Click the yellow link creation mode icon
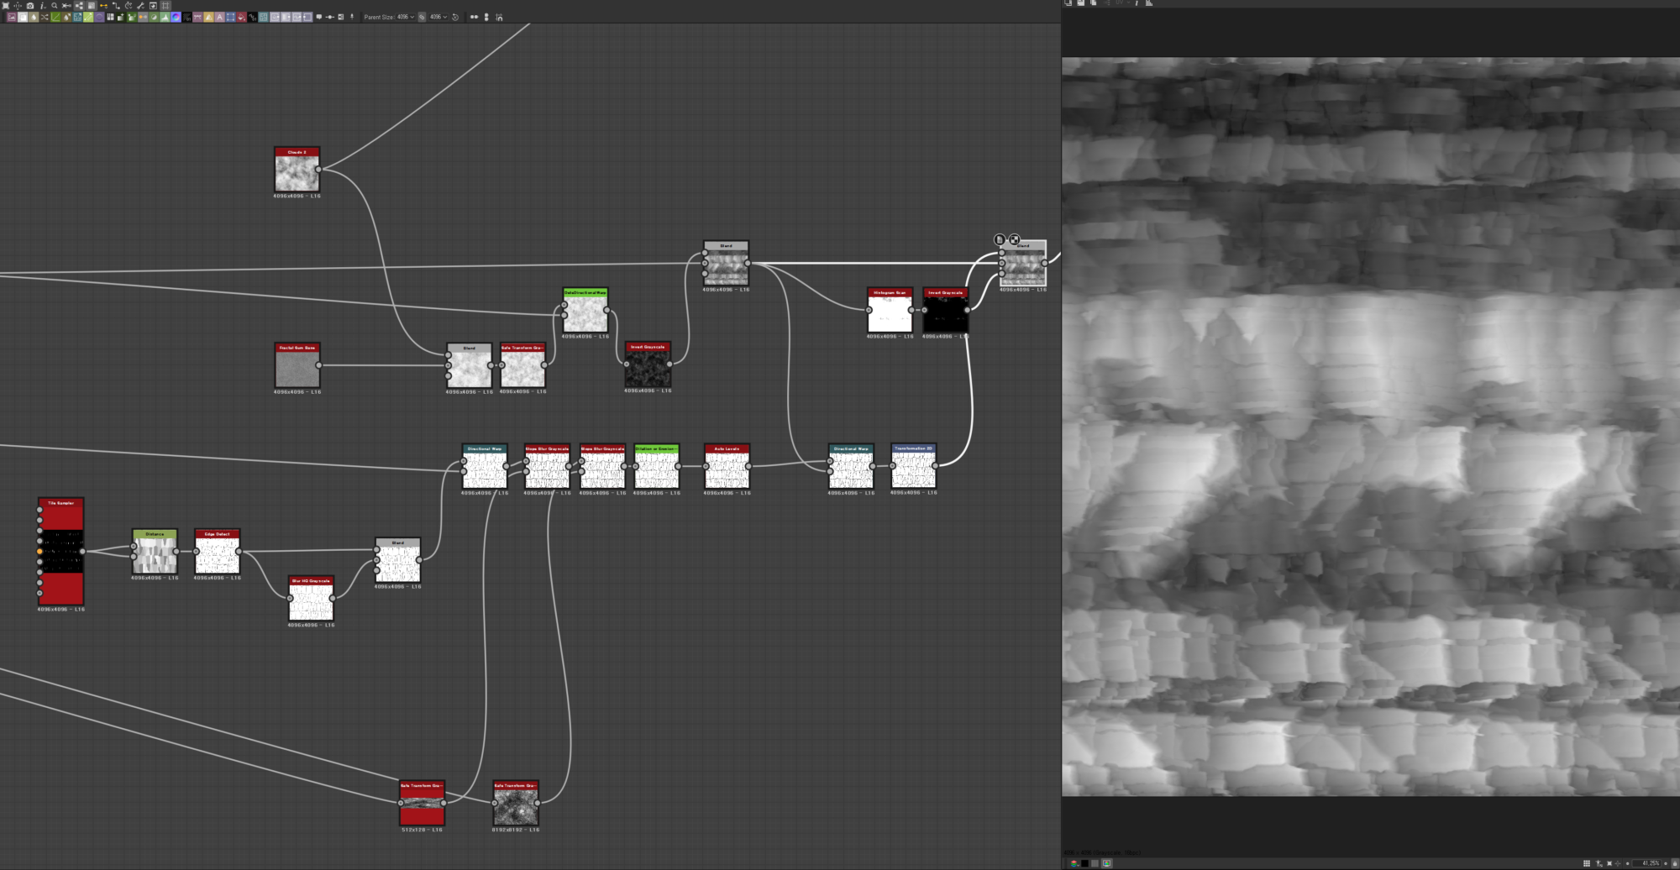 (x=103, y=6)
